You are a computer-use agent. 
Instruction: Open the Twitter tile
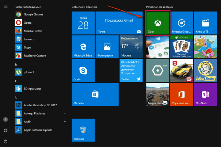(x=131, y=71)
